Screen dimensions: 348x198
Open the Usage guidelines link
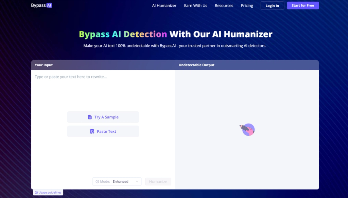coord(48,192)
